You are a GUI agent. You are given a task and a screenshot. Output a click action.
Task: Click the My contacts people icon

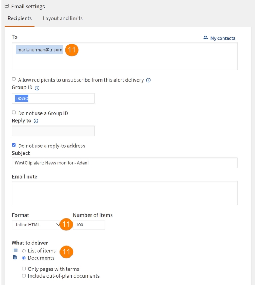click(205, 38)
